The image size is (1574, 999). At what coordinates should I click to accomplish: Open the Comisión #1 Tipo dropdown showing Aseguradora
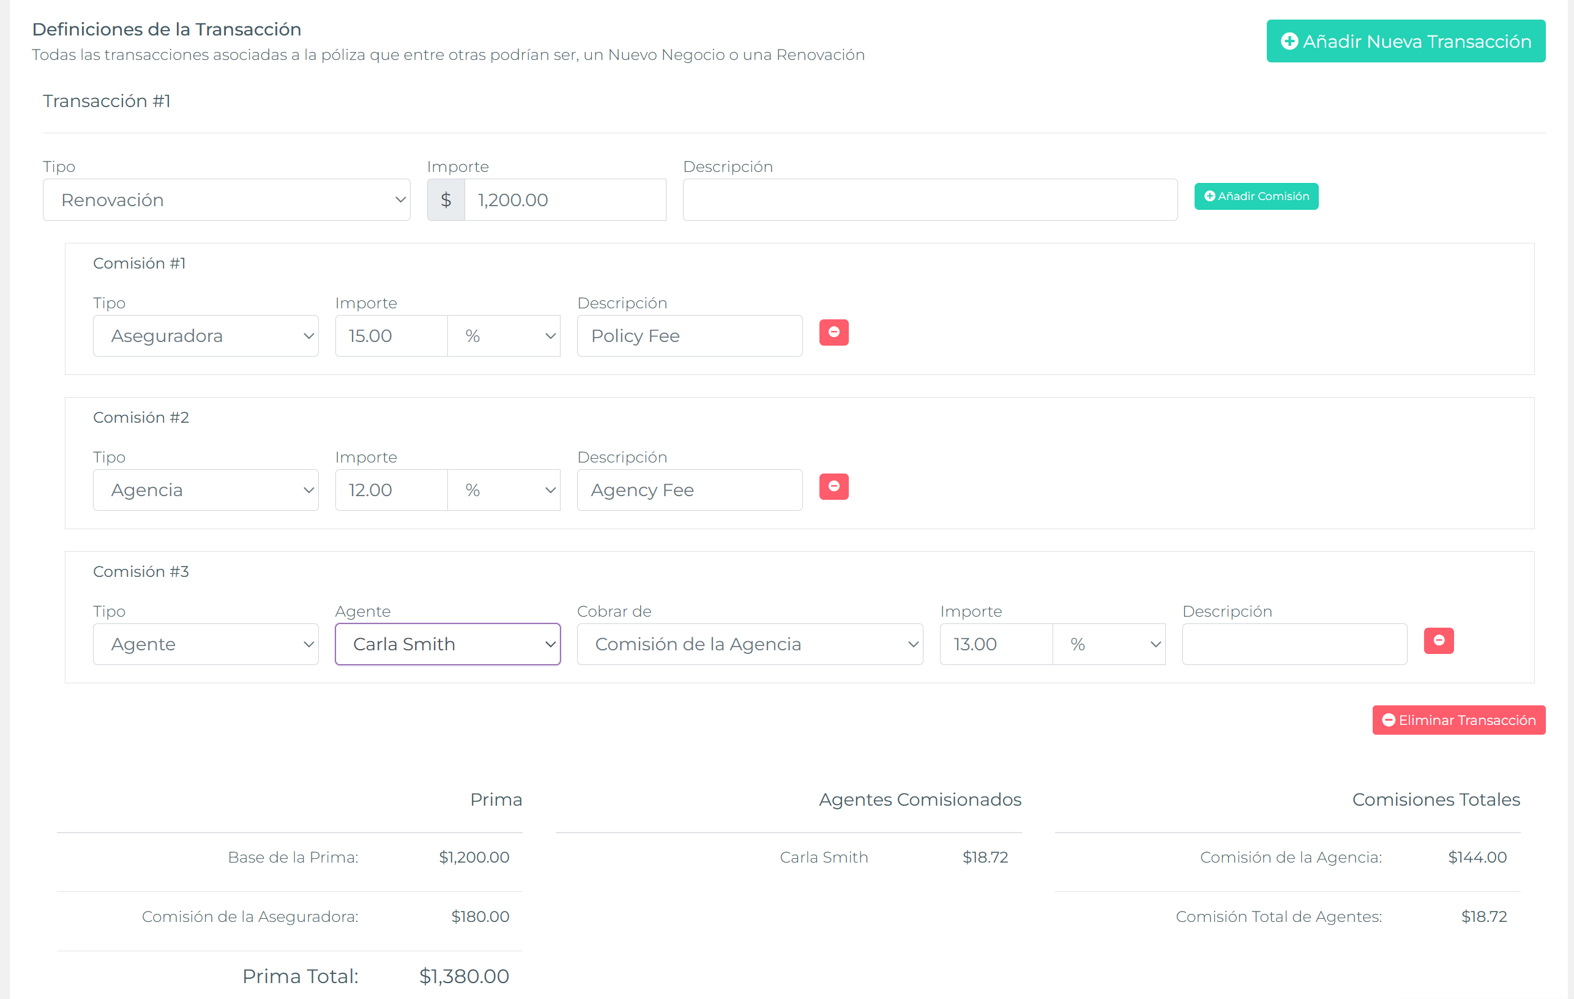[205, 336]
